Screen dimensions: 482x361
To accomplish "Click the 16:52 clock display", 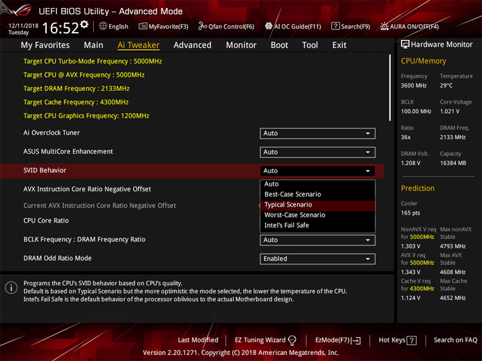I will pyautogui.click(x=60, y=28).
